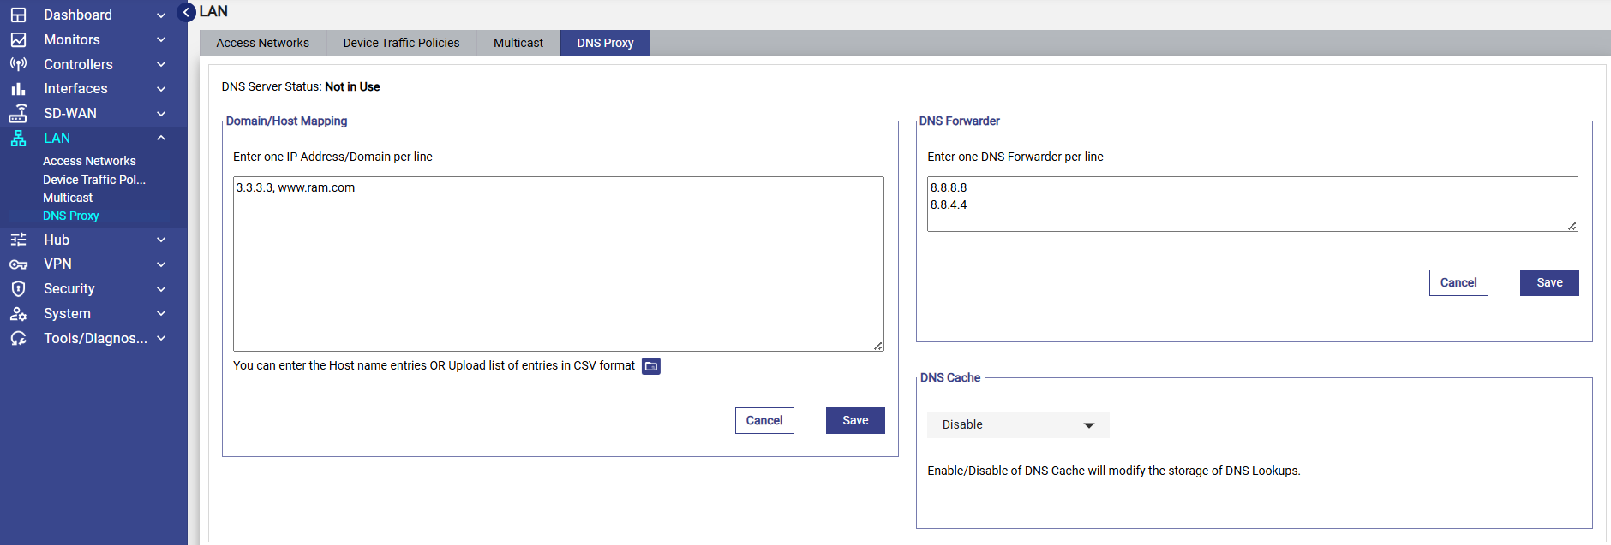The width and height of the screenshot is (1611, 545).
Task: Click the SD-WAN router icon
Action: click(x=18, y=114)
